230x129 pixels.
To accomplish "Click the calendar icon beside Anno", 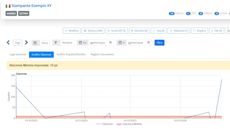I will click(35, 43).
